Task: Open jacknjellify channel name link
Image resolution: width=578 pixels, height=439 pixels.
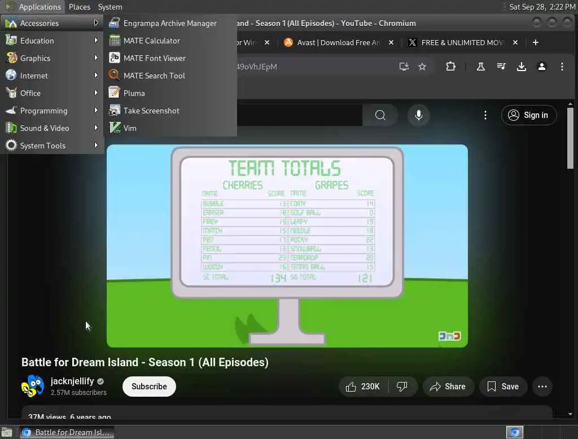Action: pyautogui.click(x=72, y=381)
